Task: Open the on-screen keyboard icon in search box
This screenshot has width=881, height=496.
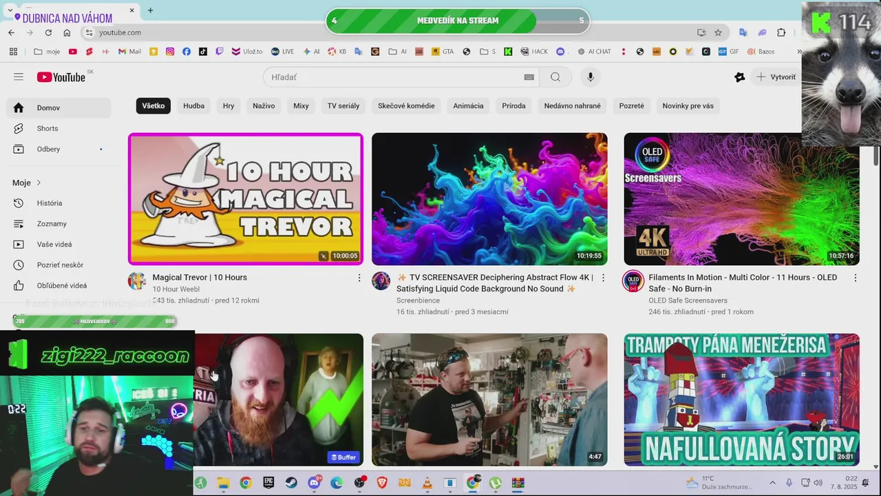Action: [x=529, y=77]
